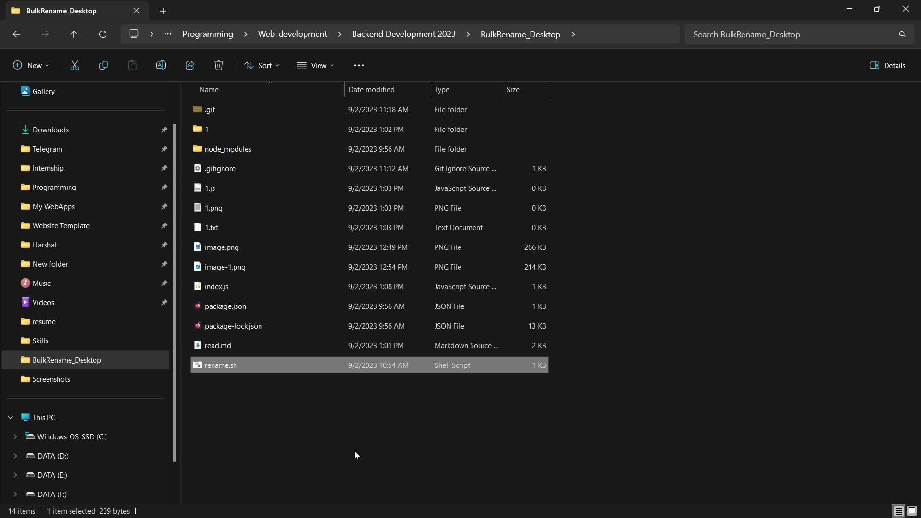Expand the Windows-OS-SSD (C:) drive
The height and width of the screenshot is (518, 921).
click(x=15, y=436)
